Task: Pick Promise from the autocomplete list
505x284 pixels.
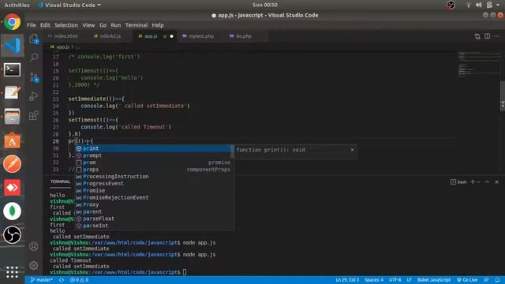Action: (153, 191)
